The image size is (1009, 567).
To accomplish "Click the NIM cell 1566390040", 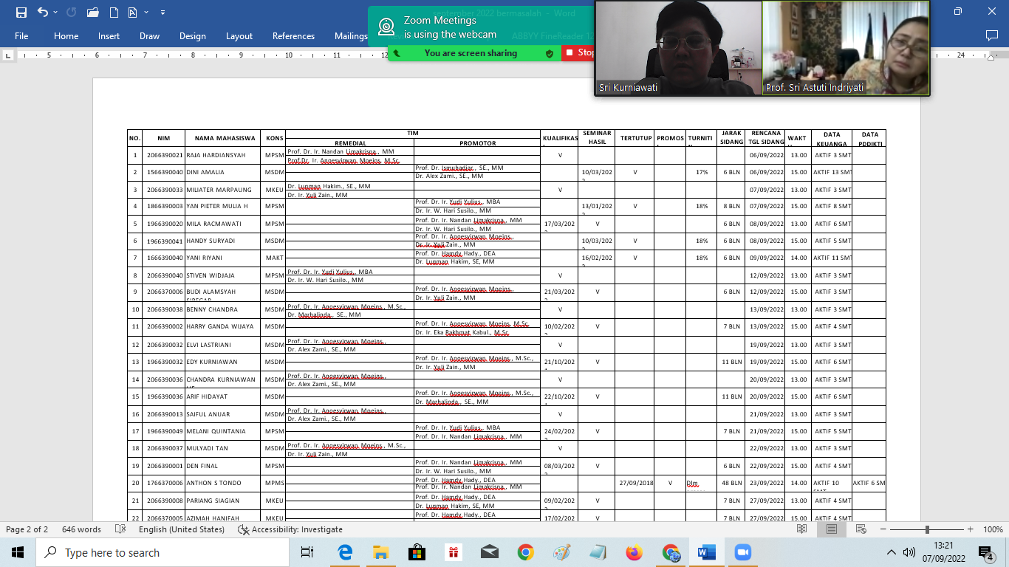I will point(164,172).
